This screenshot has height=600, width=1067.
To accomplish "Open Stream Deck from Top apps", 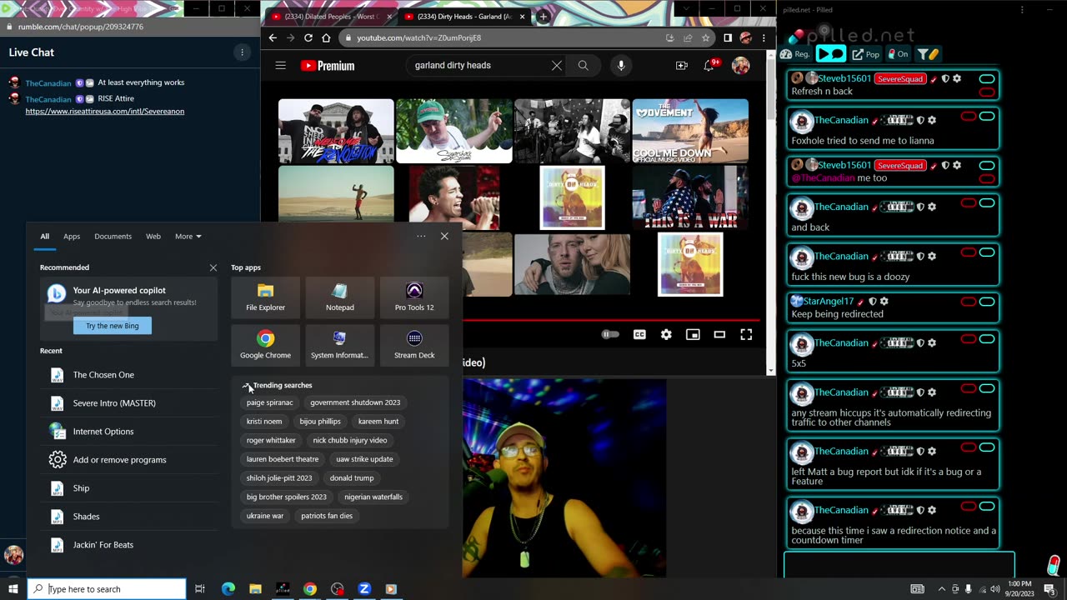I will tap(414, 345).
